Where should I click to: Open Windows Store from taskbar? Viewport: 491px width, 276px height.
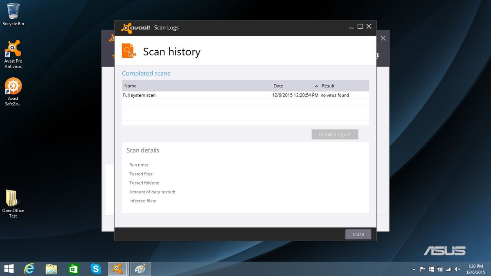tap(73, 269)
